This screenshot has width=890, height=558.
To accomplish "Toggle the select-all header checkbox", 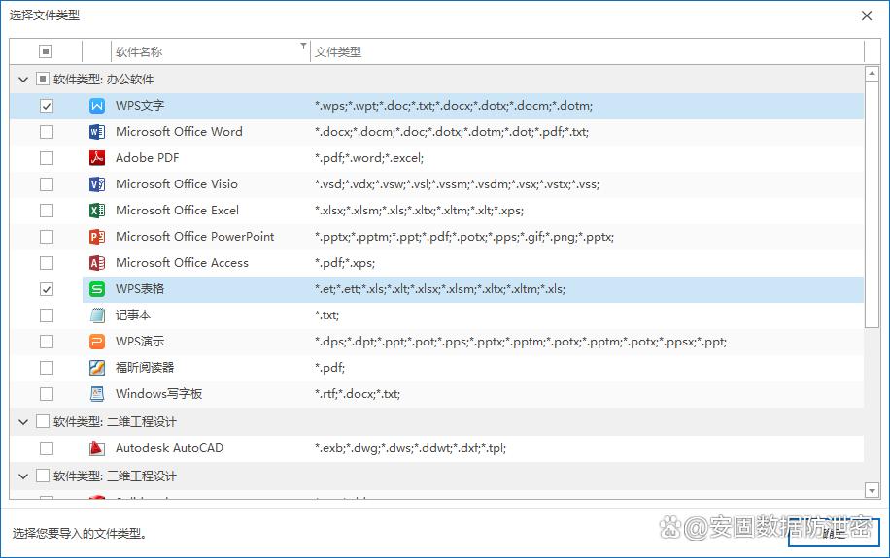I will pyautogui.click(x=46, y=52).
